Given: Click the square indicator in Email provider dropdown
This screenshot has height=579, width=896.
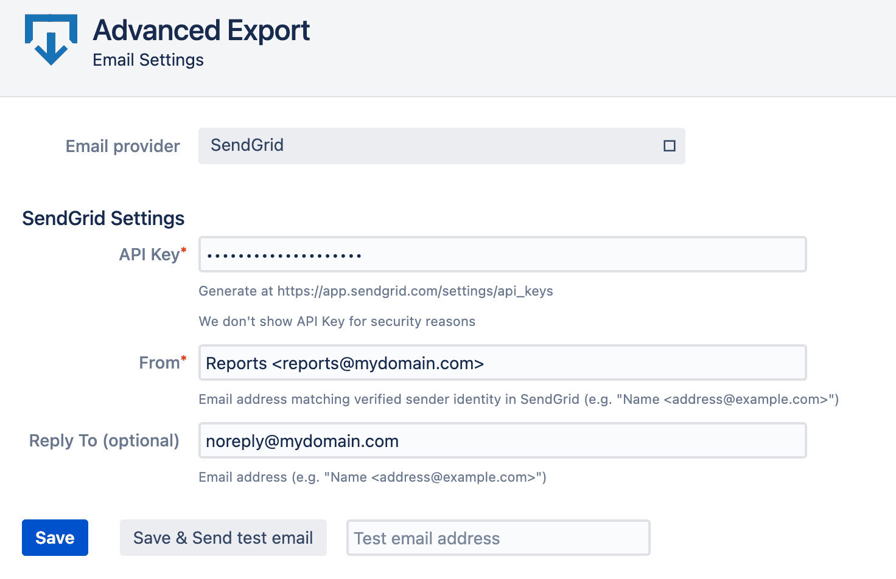Looking at the screenshot, I should (x=670, y=146).
